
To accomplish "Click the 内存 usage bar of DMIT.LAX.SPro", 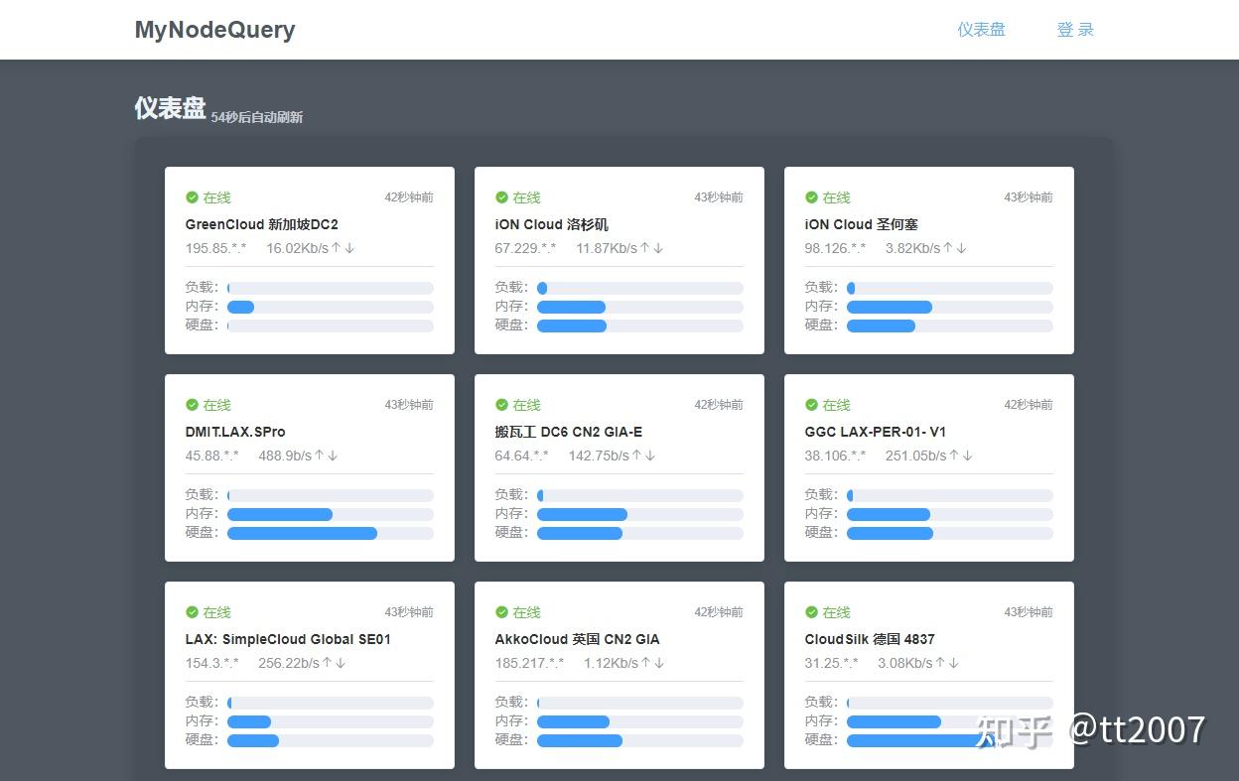I will (331, 514).
